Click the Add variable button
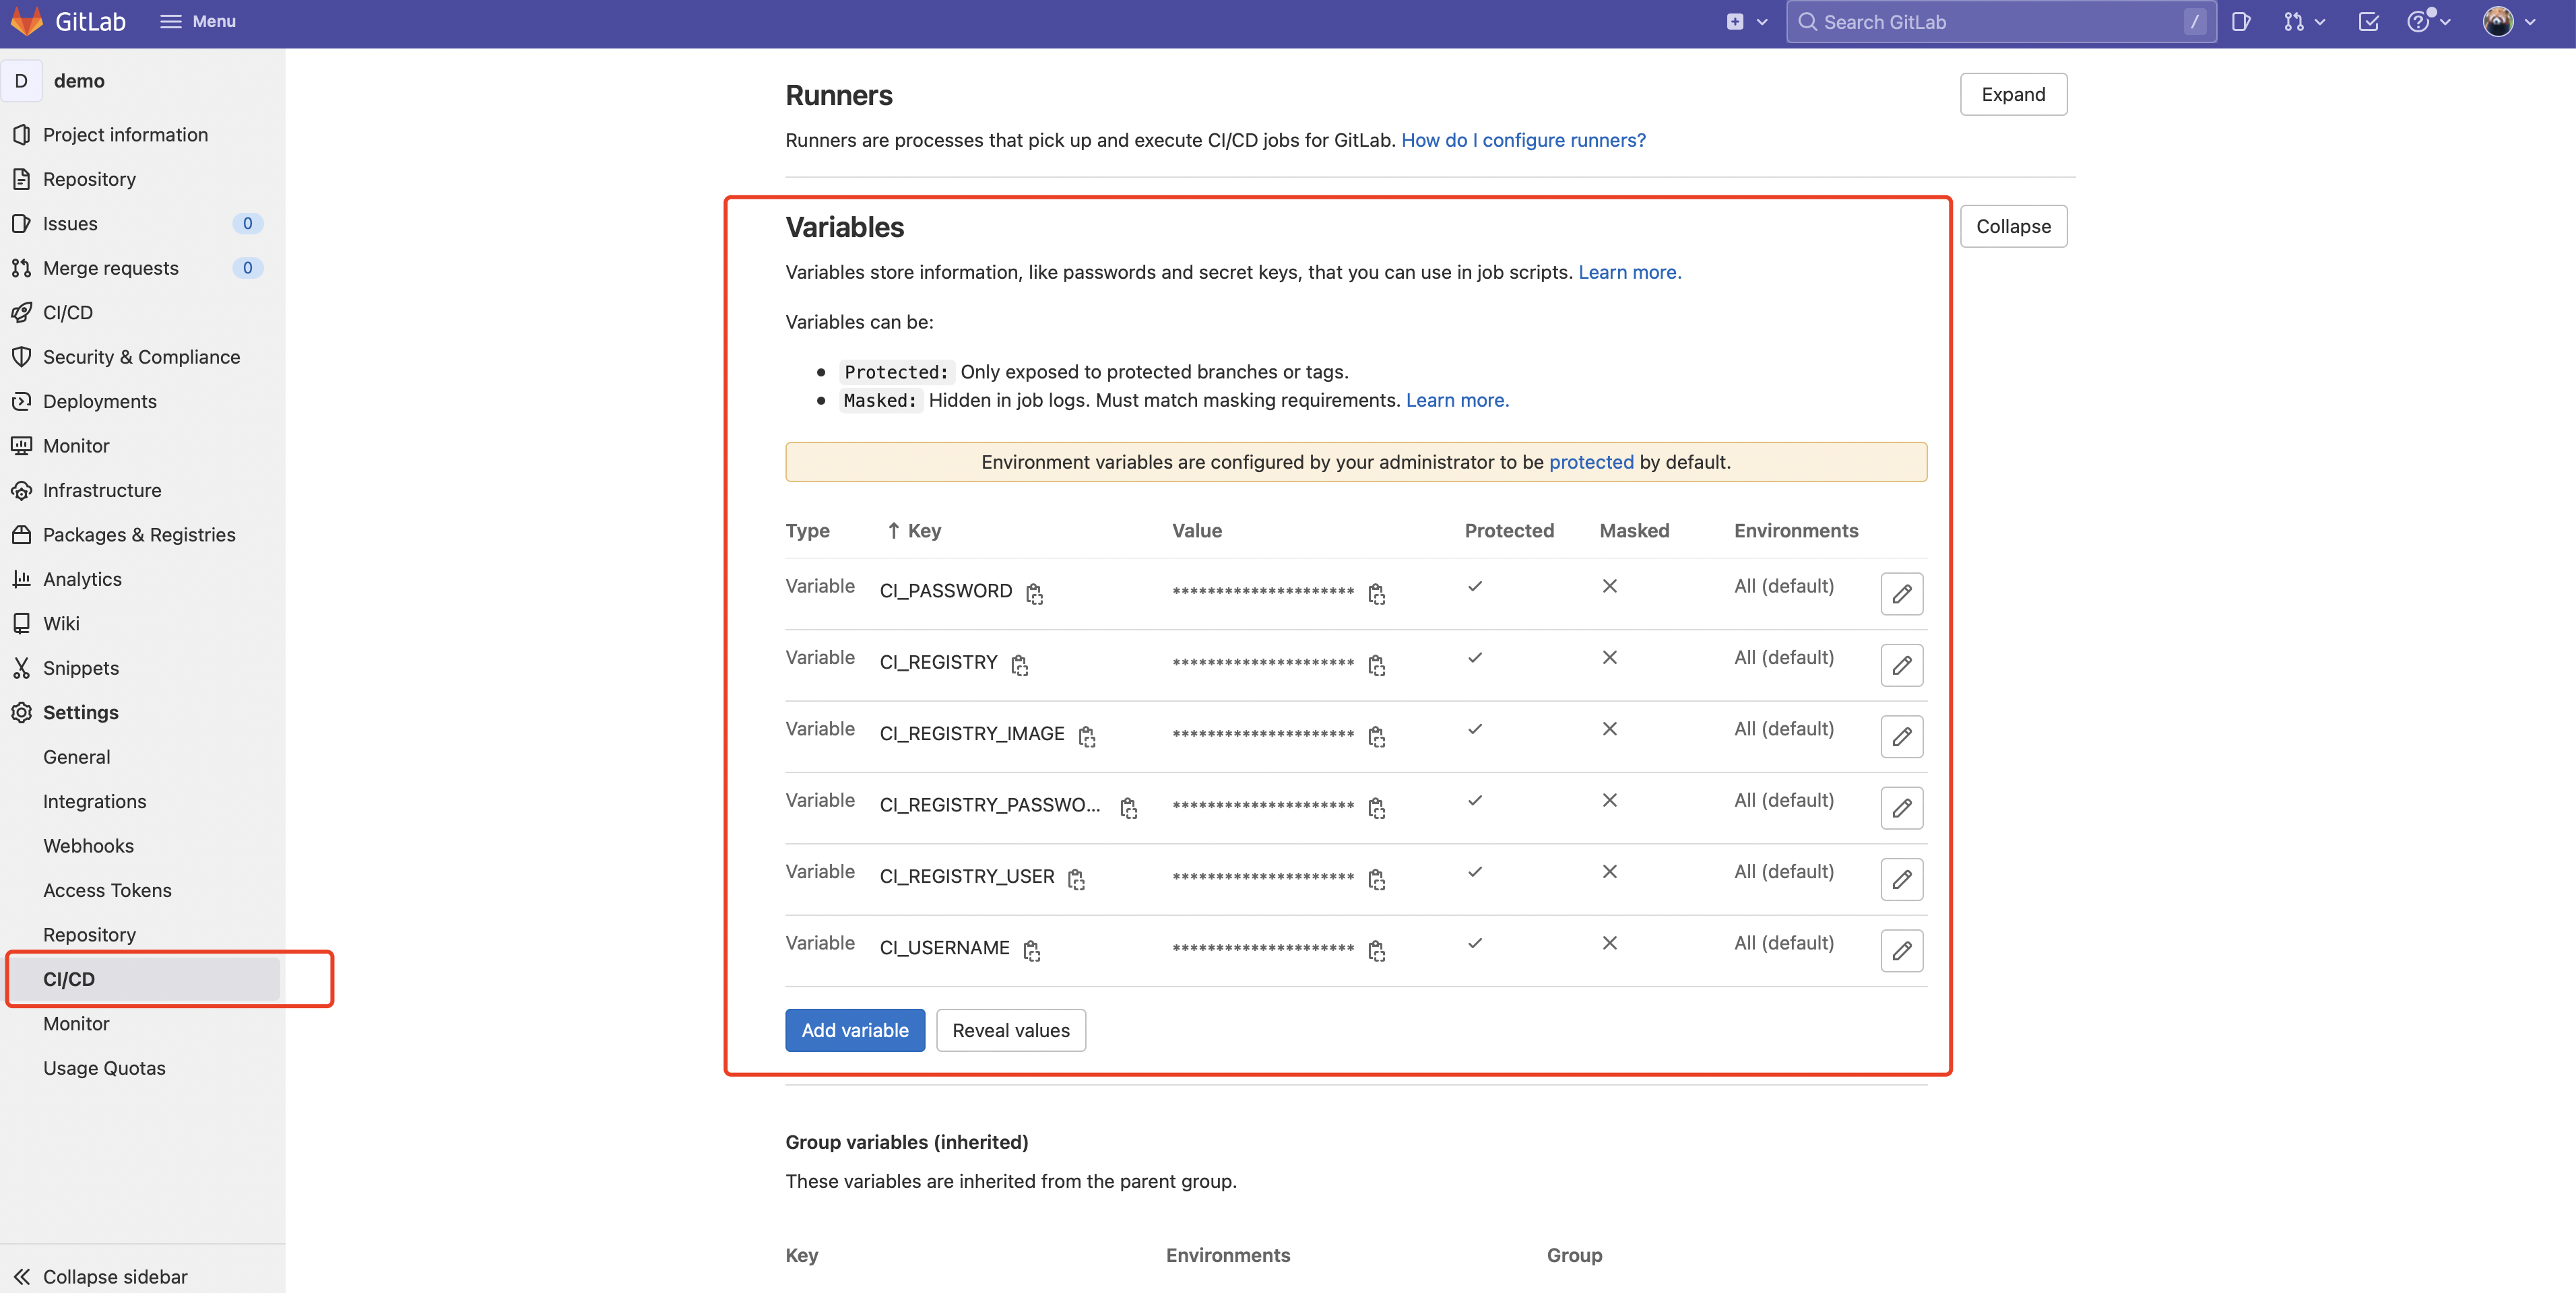The image size is (2576, 1293). point(854,1030)
